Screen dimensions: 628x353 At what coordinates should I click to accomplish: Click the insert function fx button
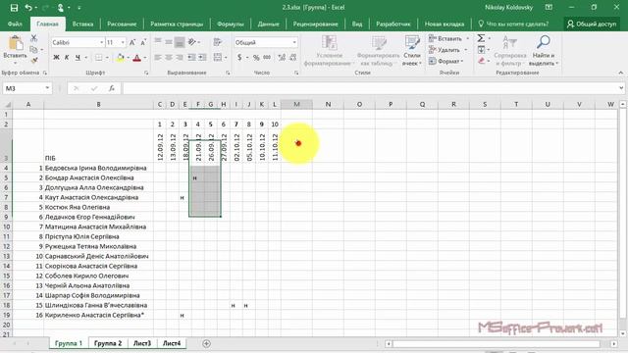click(112, 88)
